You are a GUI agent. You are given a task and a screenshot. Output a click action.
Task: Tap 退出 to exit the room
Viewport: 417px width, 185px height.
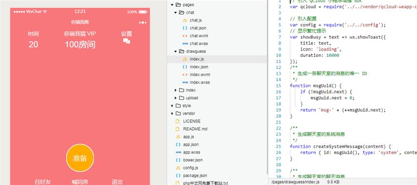[x=117, y=182]
